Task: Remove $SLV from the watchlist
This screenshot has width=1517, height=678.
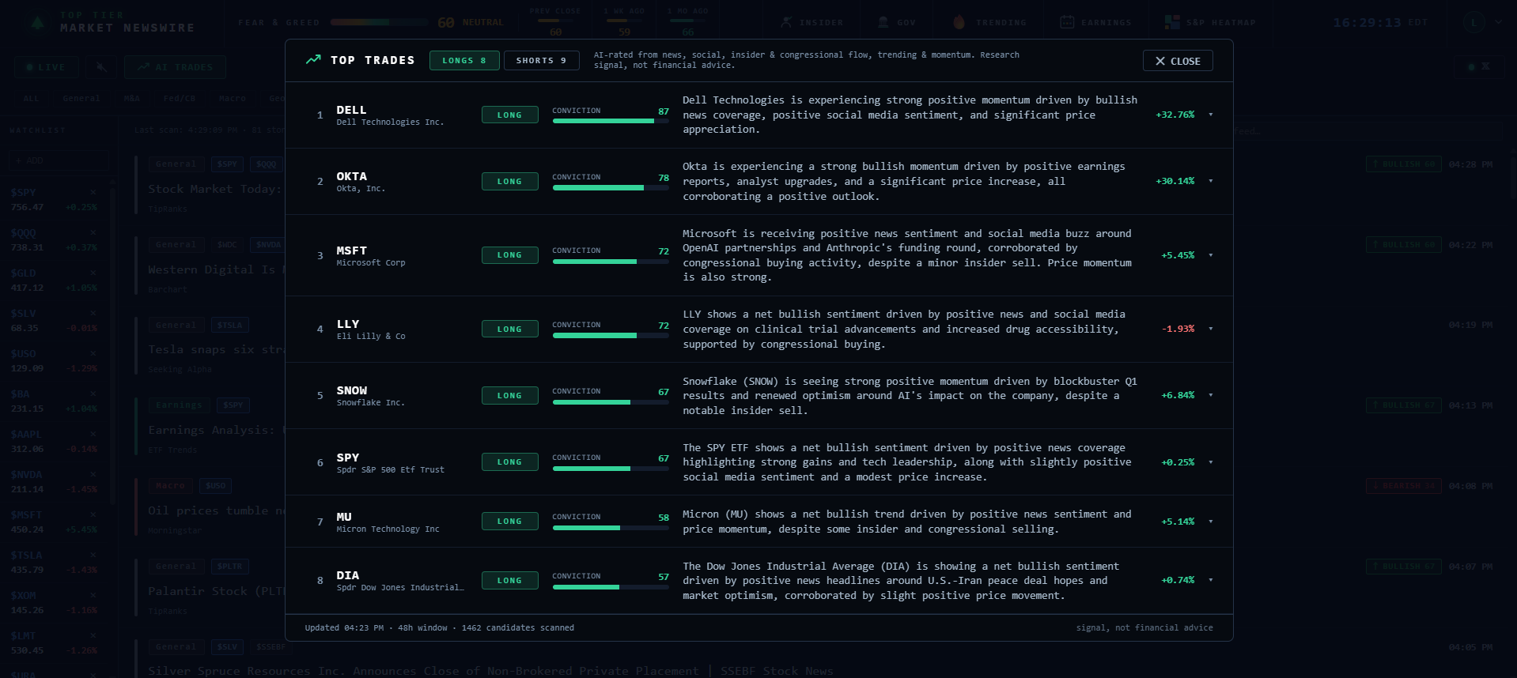Action: [x=93, y=313]
